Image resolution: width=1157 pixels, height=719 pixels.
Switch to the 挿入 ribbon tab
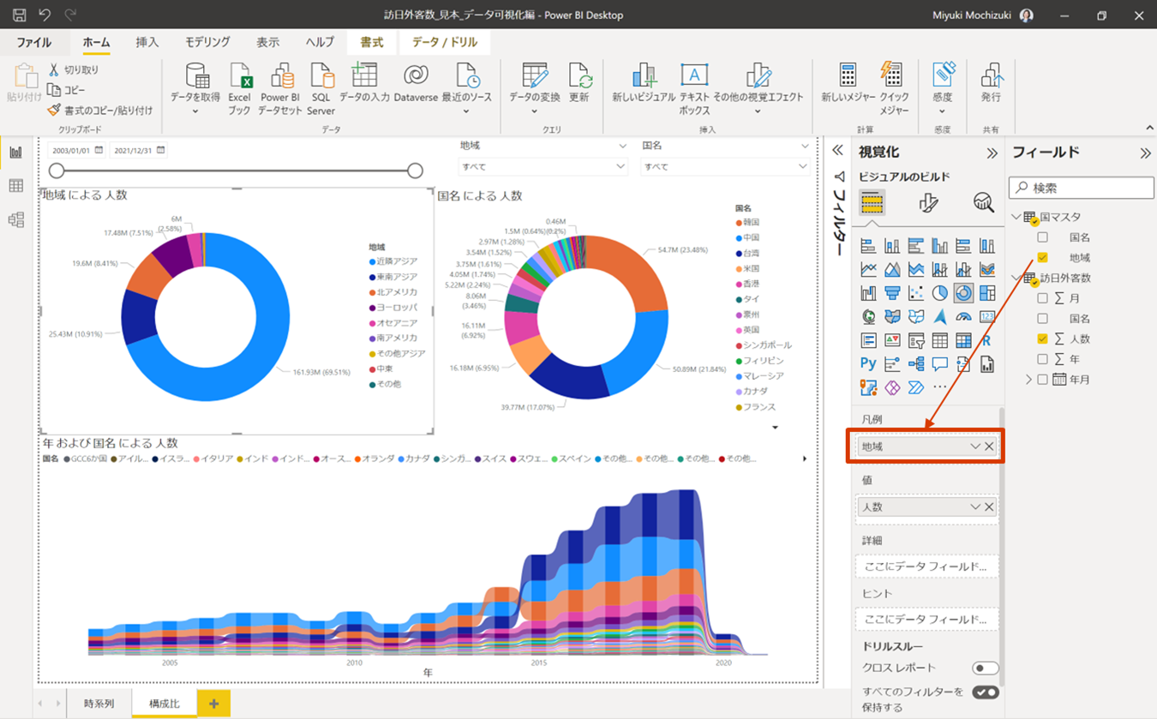point(147,42)
